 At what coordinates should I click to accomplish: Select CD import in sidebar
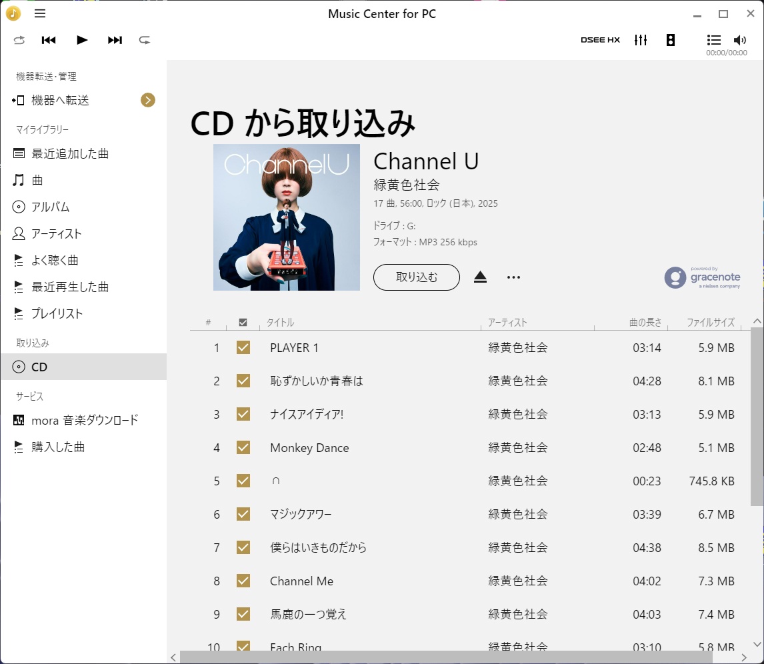83,367
